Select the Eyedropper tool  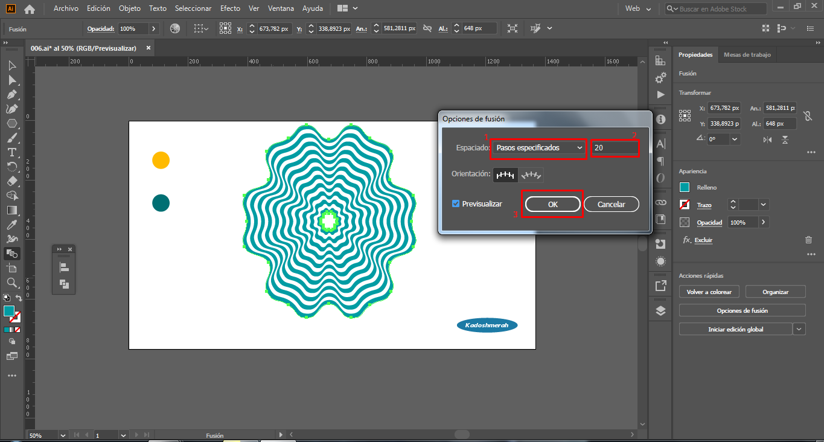click(x=12, y=225)
